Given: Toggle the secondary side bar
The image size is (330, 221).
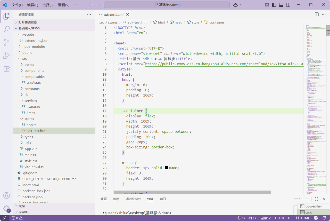Looking at the screenshot, I should point(288,5).
